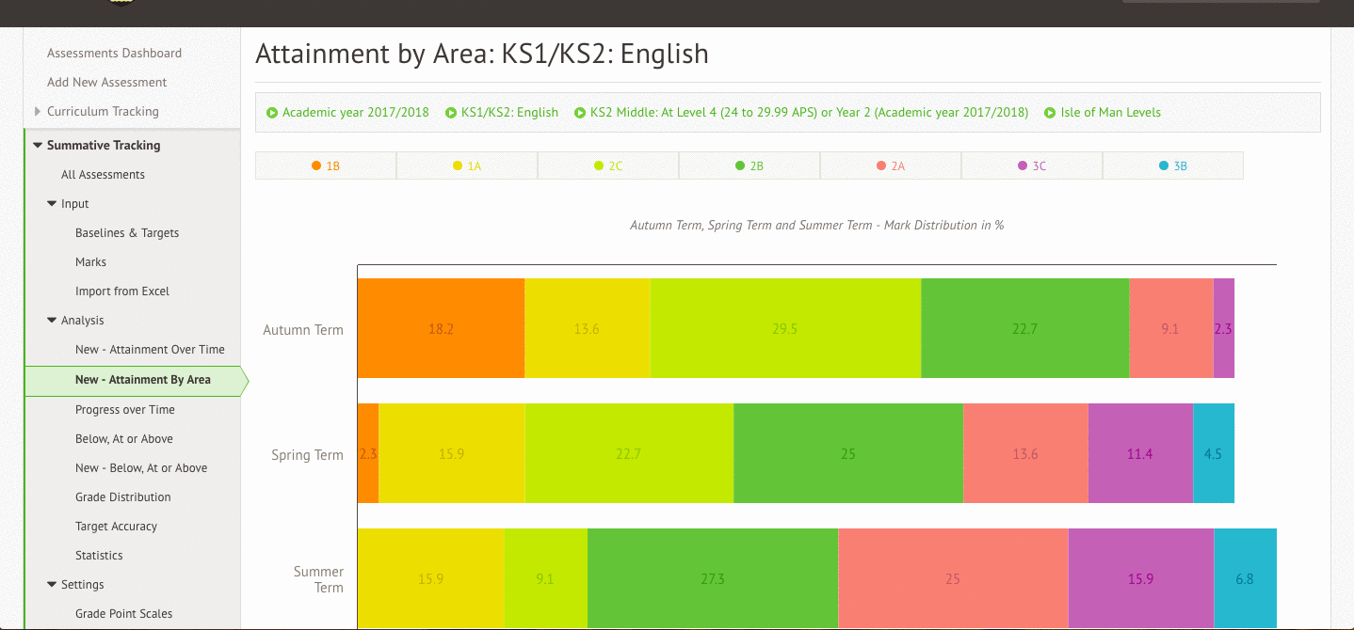Click the Spring Term 25 green bar segment

pos(847,453)
